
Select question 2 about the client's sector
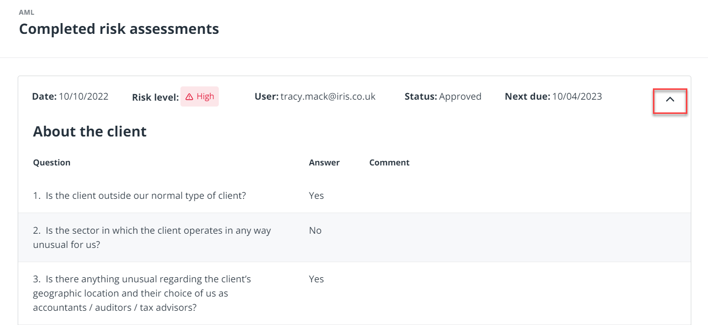click(152, 237)
